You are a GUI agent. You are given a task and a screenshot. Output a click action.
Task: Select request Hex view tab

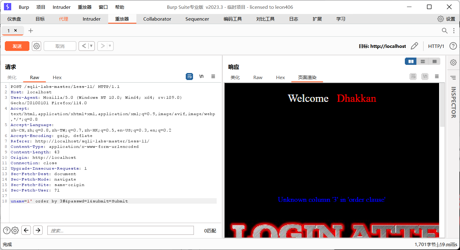(x=57, y=77)
